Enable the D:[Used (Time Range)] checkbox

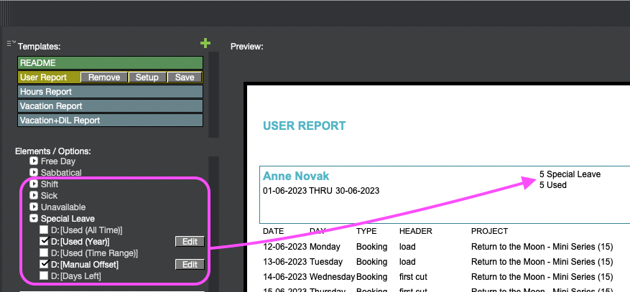coord(43,253)
